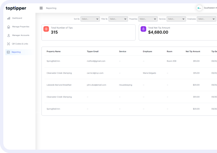
Task: Click rickford@gmail.com tipper email
Action: click(96, 61)
